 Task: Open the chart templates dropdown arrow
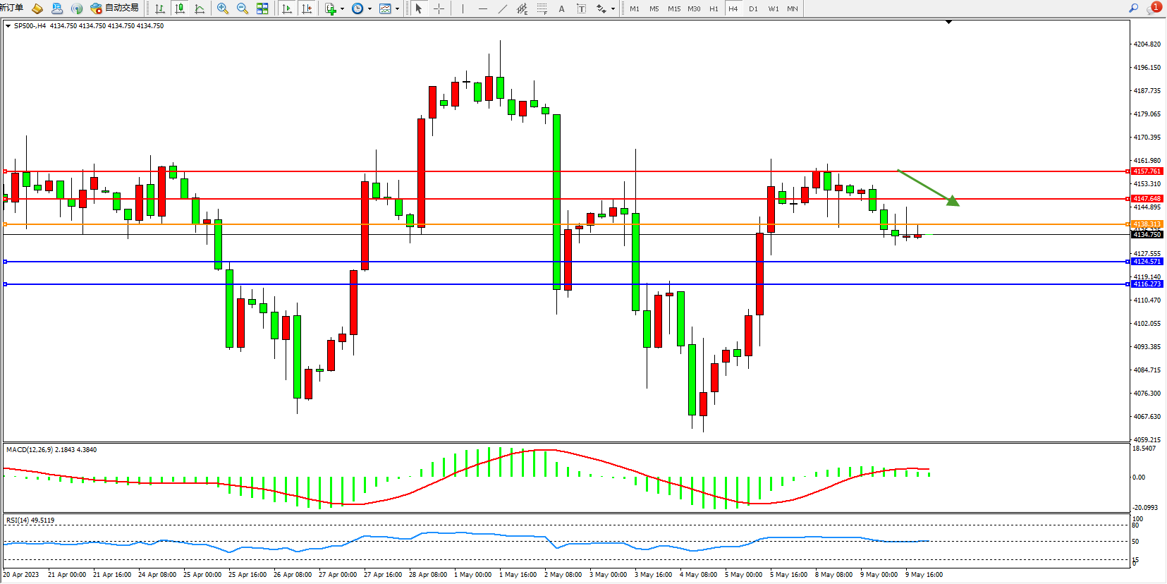click(398, 9)
